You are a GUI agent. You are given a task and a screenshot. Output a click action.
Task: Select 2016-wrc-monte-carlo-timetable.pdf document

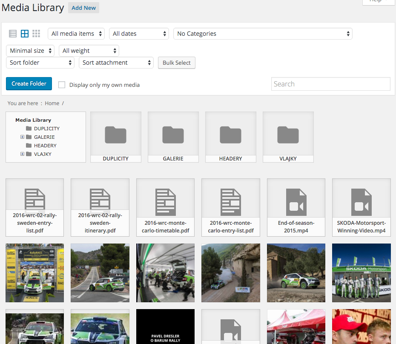click(165, 208)
